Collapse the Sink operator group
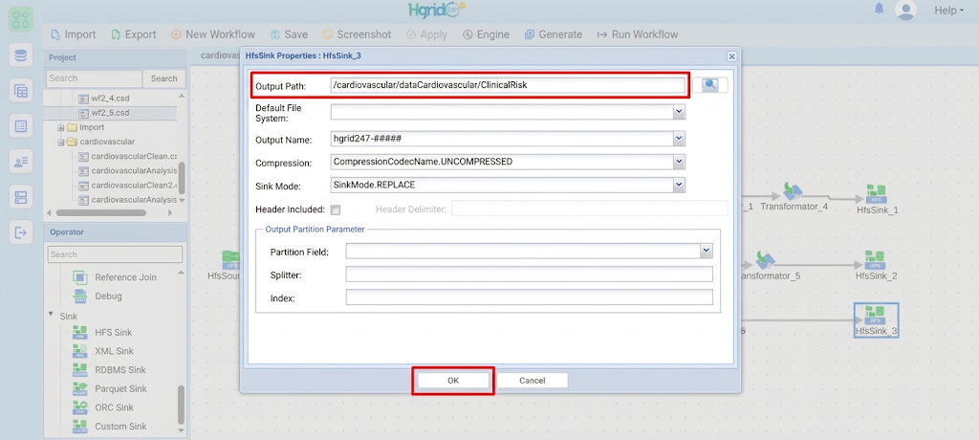The height and width of the screenshot is (440, 979). [51, 314]
